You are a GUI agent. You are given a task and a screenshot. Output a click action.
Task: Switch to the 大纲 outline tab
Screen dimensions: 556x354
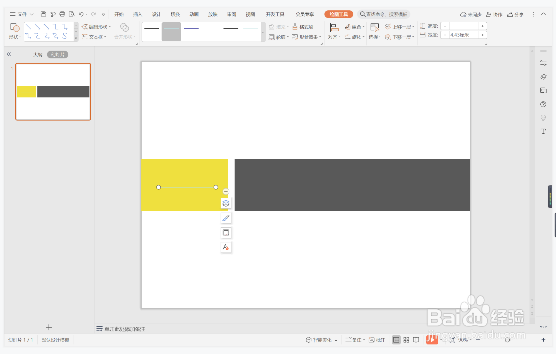38,54
